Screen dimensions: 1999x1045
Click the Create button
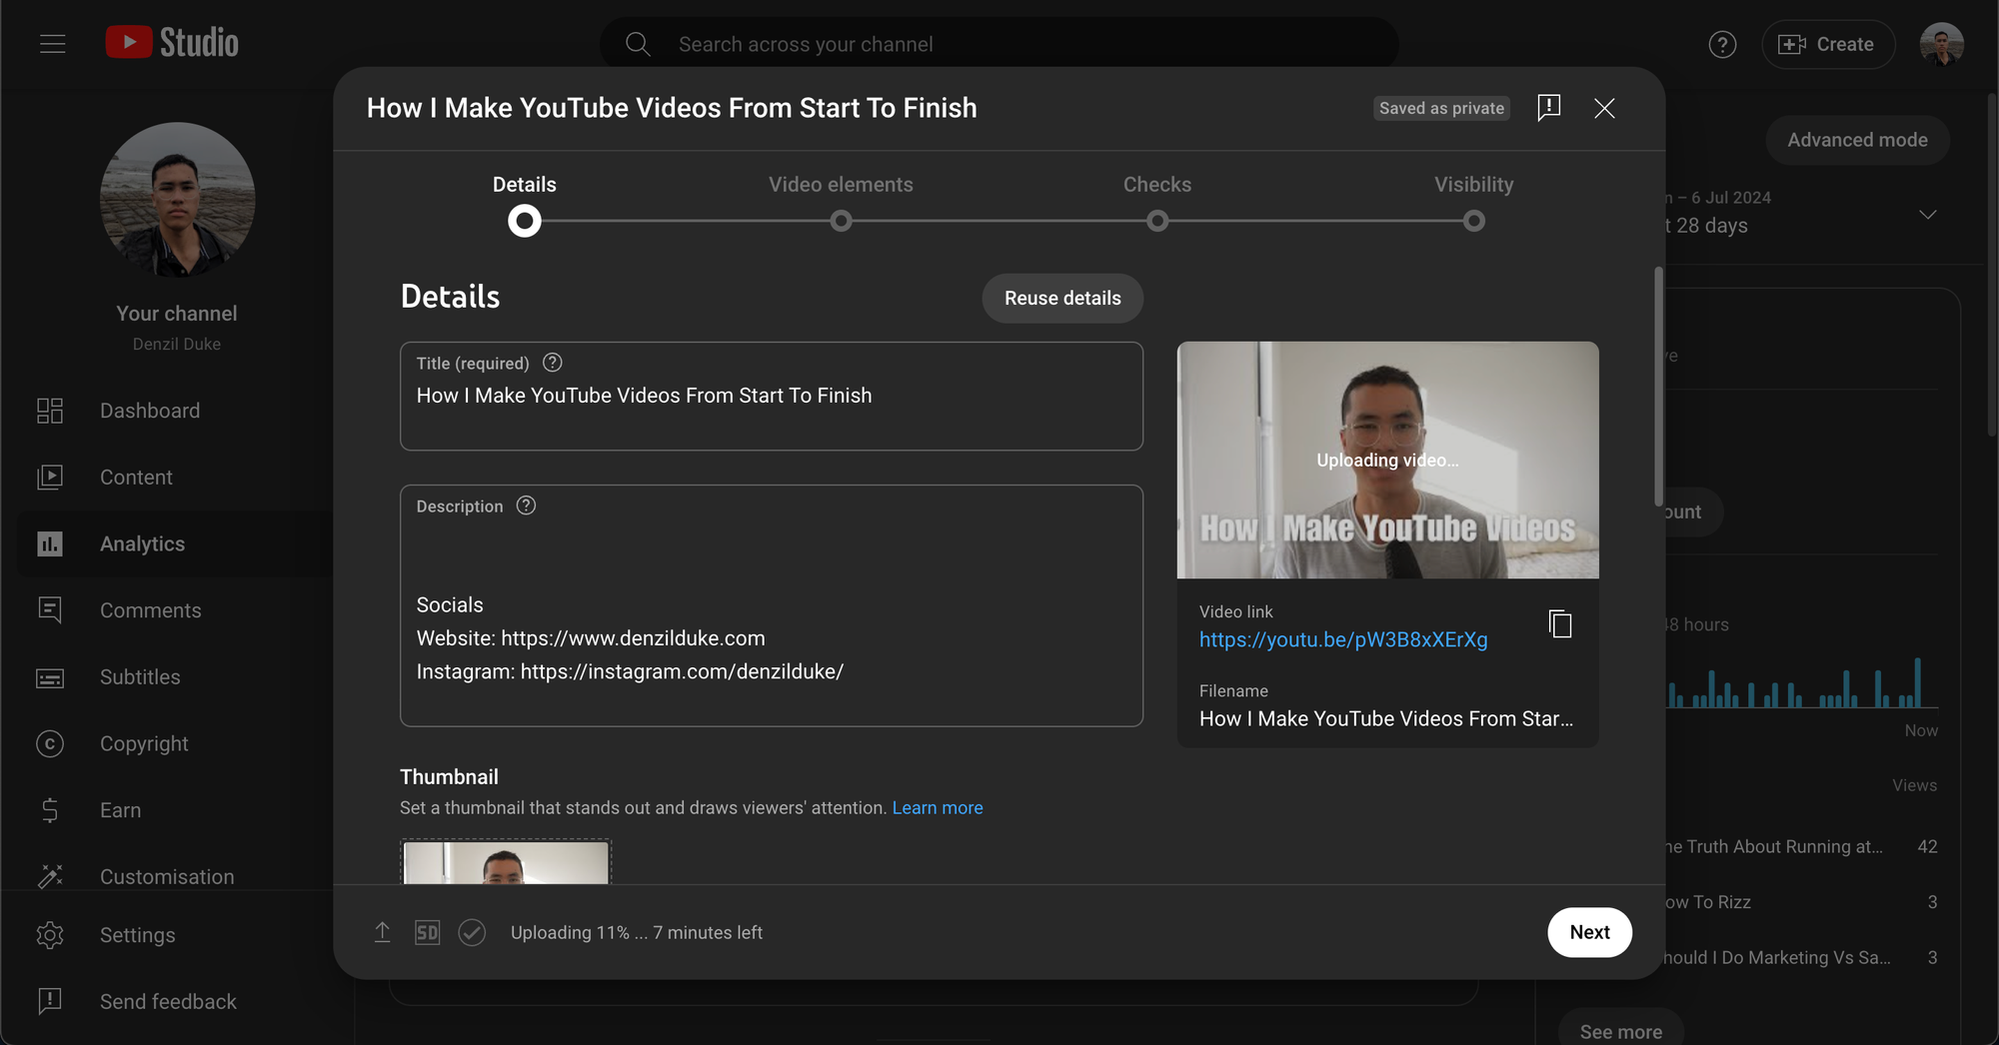pos(1828,44)
